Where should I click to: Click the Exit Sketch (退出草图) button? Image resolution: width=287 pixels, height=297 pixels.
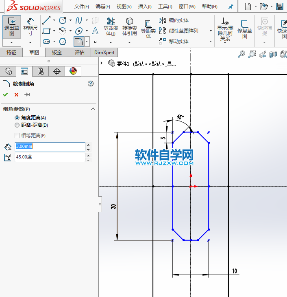coord(12,27)
